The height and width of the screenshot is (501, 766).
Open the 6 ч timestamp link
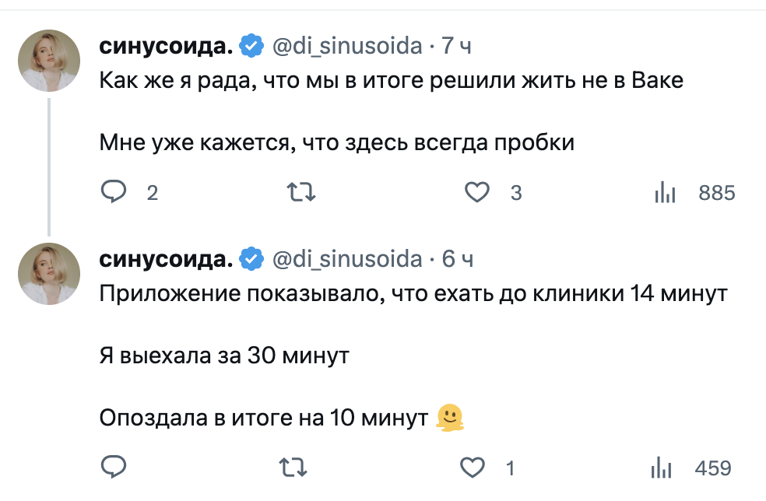click(x=457, y=259)
